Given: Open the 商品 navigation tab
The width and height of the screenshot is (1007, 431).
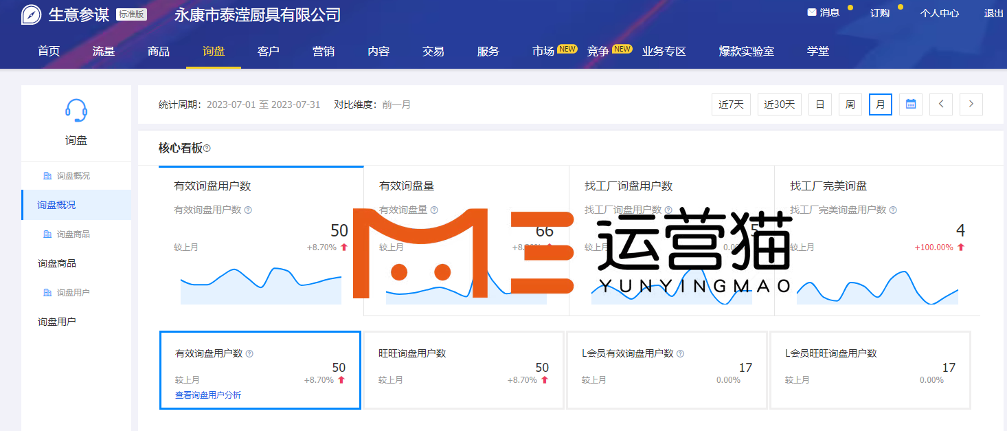Looking at the screenshot, I should pyautogui.click(x=159, y=52).
